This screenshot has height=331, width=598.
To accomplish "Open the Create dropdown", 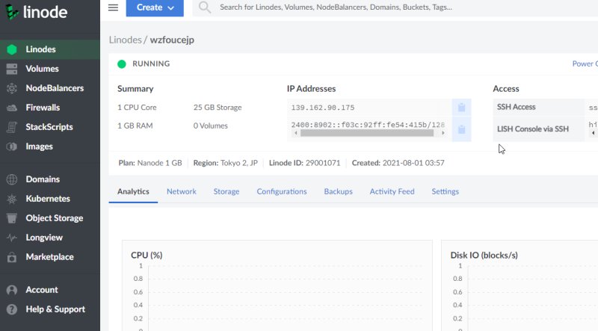I will (x=155, y=7).
